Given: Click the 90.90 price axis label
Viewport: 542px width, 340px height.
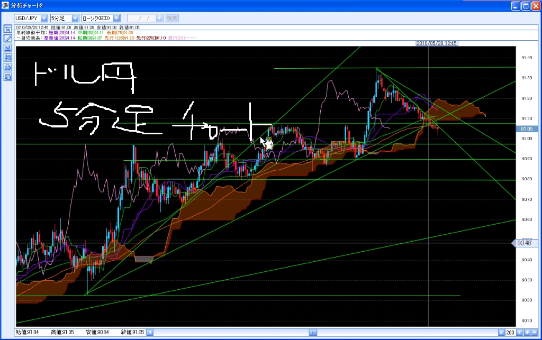Looking at the screenshot, I should click(x=527, y=159).
